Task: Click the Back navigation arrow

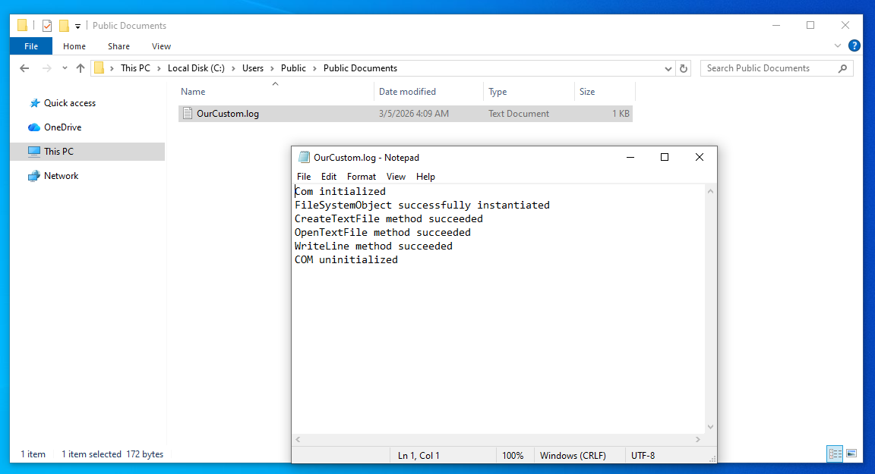Action: [x=24, y=68]
